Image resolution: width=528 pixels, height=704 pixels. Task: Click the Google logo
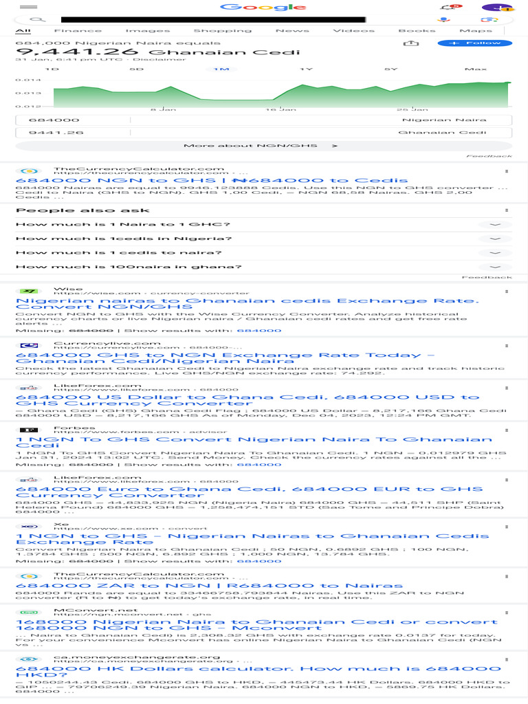[x=263, y=7]
